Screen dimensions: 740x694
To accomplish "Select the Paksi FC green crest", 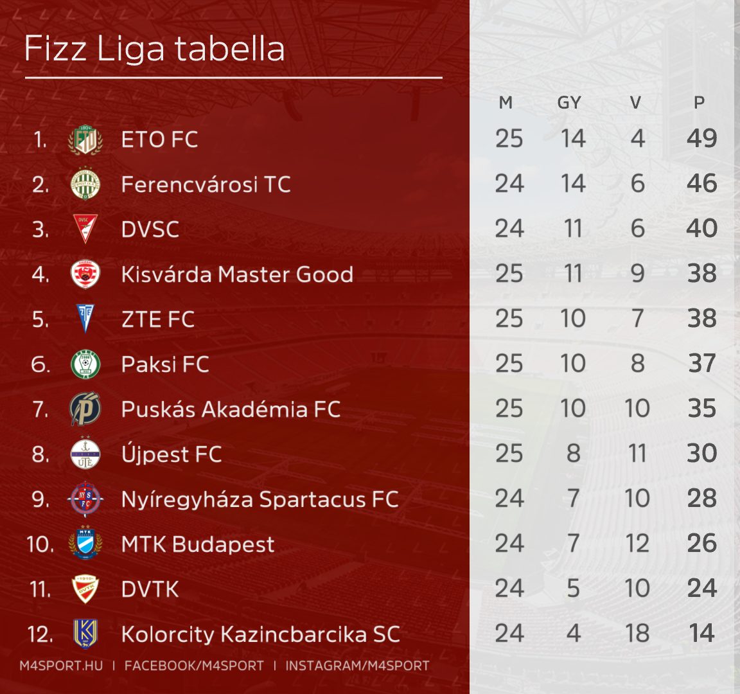I will (85, 364).
